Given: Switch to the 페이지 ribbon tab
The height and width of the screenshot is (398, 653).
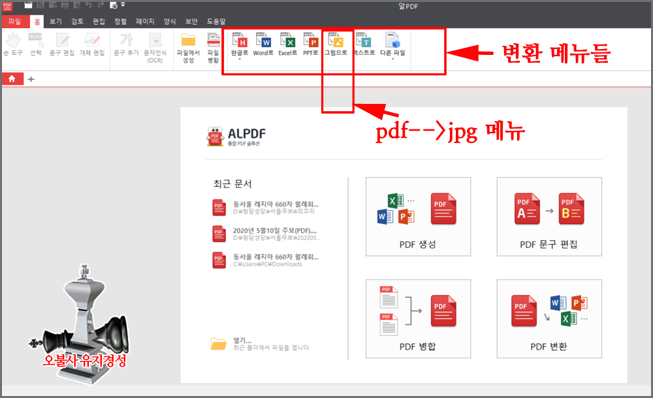Looking at the screenshot, I should (x=145, y=22).
